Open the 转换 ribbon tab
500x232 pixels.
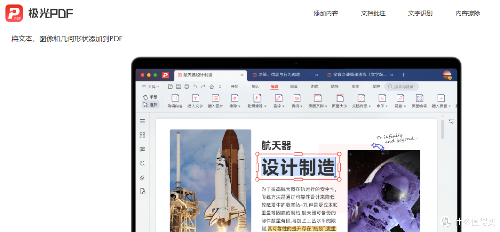[x=335, y=87]
